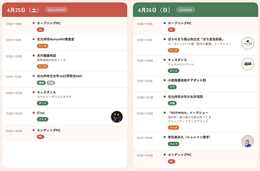260x171 pixels.
Task: Click the トーク tag under 犬の健康相談
Action: 43,66
